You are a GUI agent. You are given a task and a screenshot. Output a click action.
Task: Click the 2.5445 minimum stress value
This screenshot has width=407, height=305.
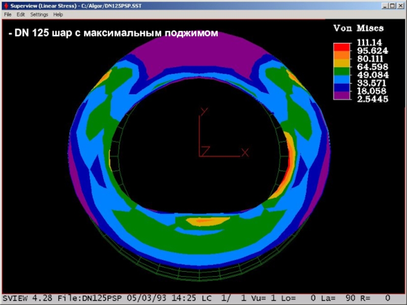click(x=372, y=99)
